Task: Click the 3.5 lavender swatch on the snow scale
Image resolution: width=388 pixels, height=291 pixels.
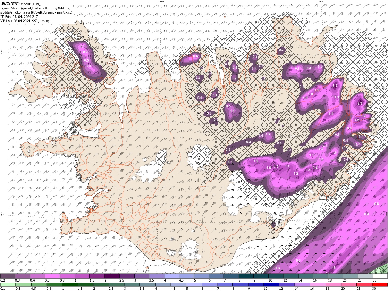Action: click(156, 276)
